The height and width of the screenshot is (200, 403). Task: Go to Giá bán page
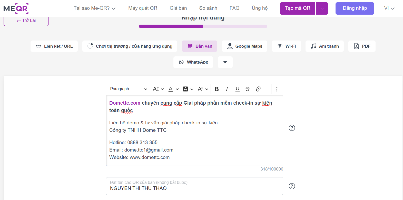(x=178, y=8)
